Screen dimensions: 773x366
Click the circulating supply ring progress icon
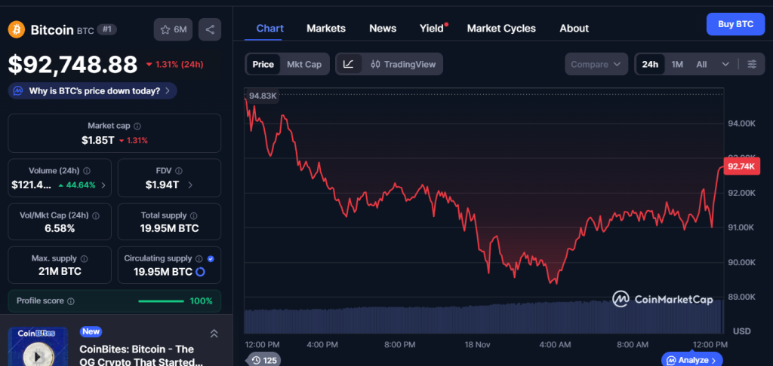pos(200,272)
